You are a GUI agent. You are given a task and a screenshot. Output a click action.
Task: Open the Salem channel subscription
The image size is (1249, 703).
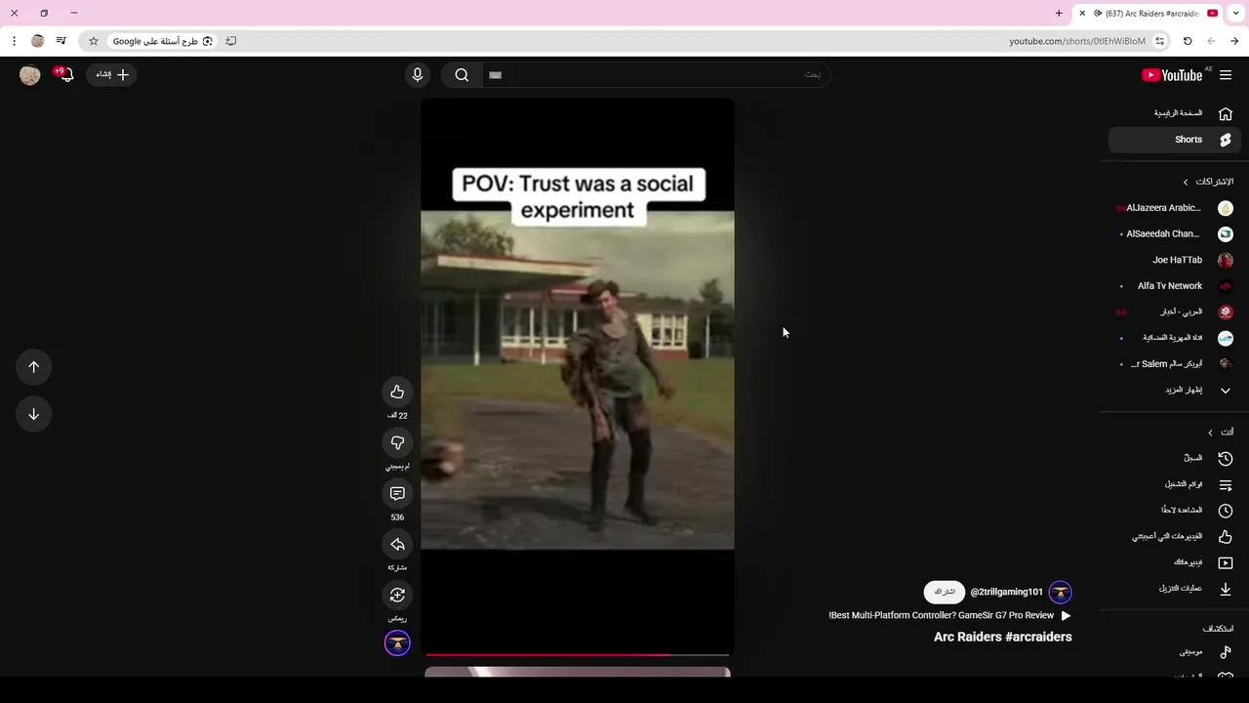1176,364
